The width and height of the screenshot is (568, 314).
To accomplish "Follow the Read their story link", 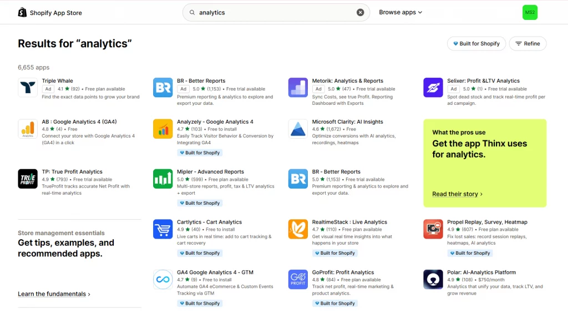I will tap(457, 194).
